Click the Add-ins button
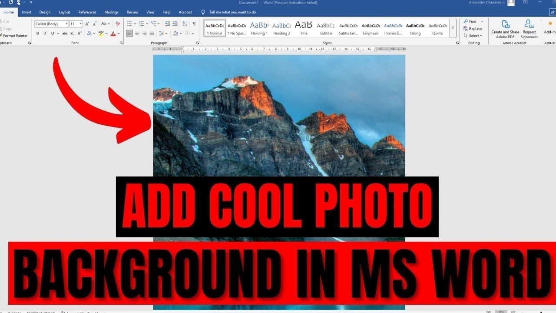This screenshot has height=313, width=556. pyautogui.click(x=550, y=27)
